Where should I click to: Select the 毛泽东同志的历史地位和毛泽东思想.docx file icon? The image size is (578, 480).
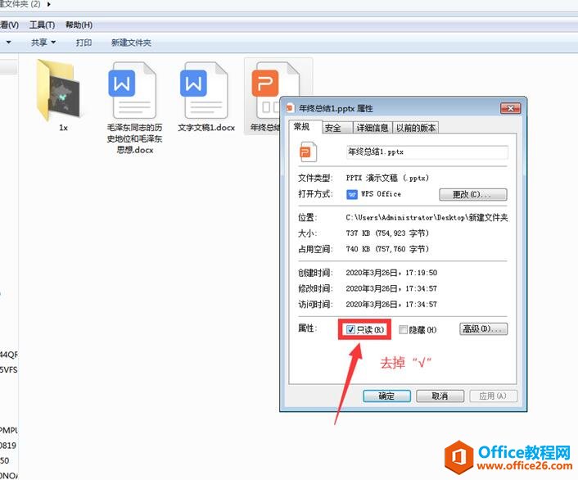coord(133,90)
